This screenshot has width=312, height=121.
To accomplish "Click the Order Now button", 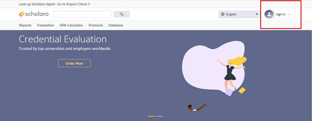I will pyautogui.click(x=74, y=63).
